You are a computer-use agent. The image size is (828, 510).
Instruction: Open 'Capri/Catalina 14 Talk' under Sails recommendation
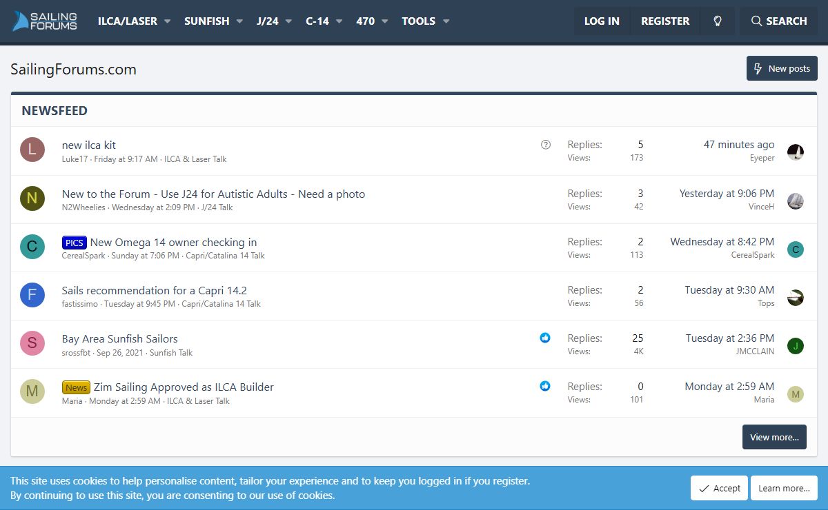221,303
